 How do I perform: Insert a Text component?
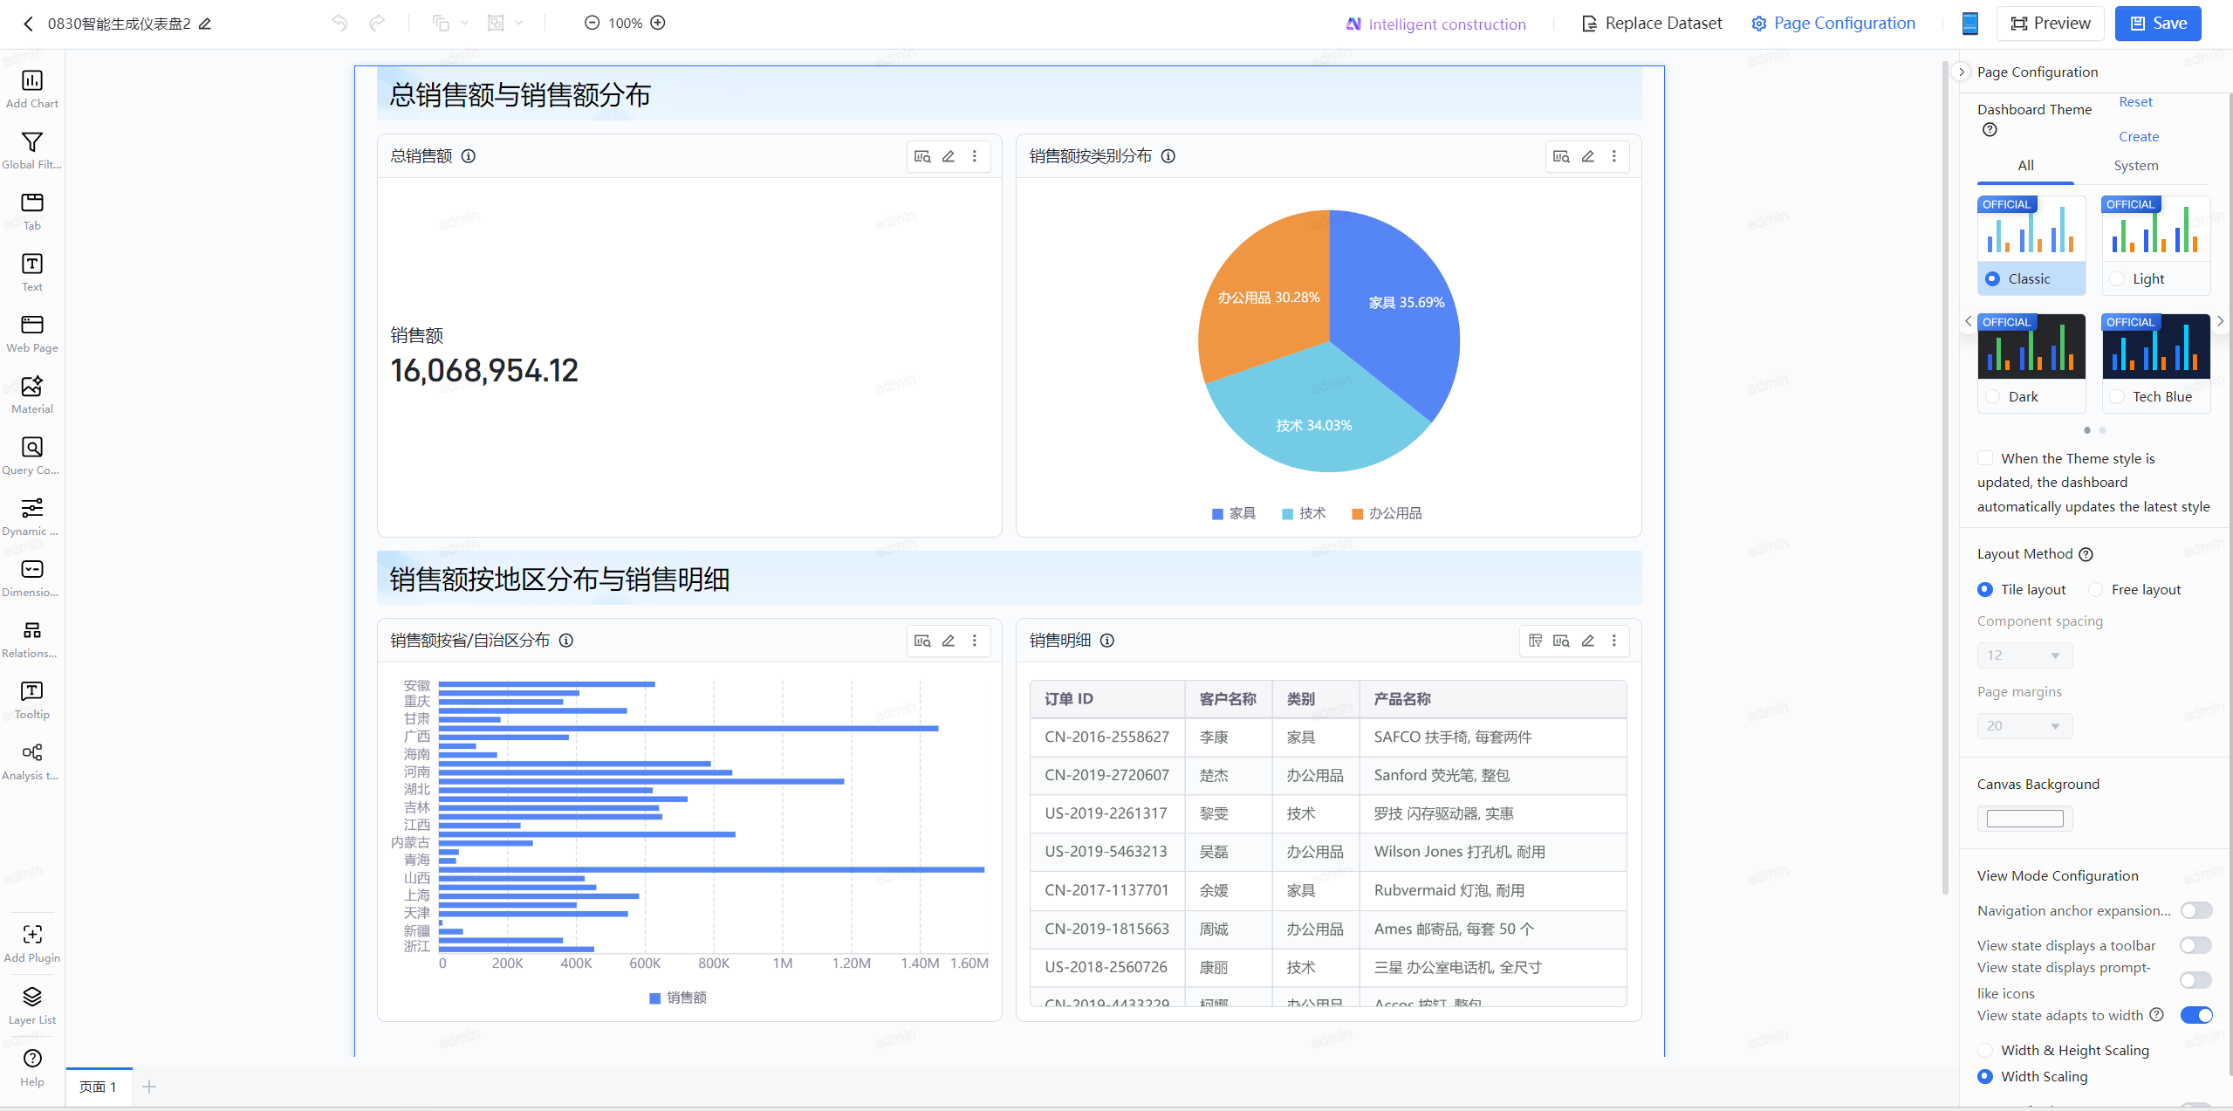pyautogui.click(x=32, y=273)
